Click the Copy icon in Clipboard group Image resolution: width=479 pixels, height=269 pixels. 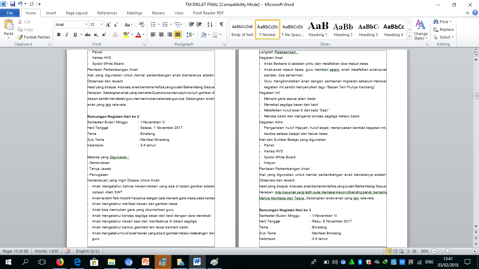coord(20,29)
